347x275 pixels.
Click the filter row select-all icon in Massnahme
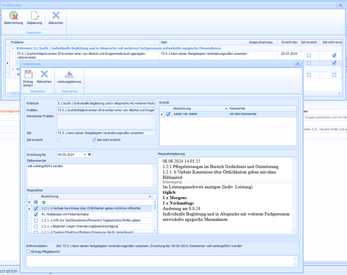coord(36,202)
